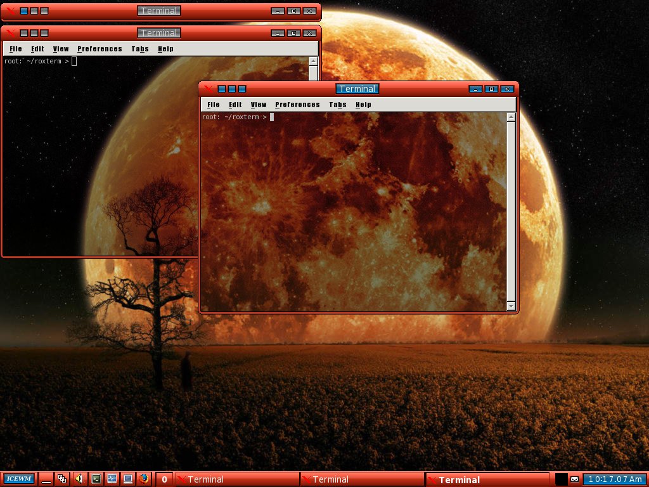Click the show desktop icon in taskbar
This screenshot has width=649, height=487.
pos(46,479)
